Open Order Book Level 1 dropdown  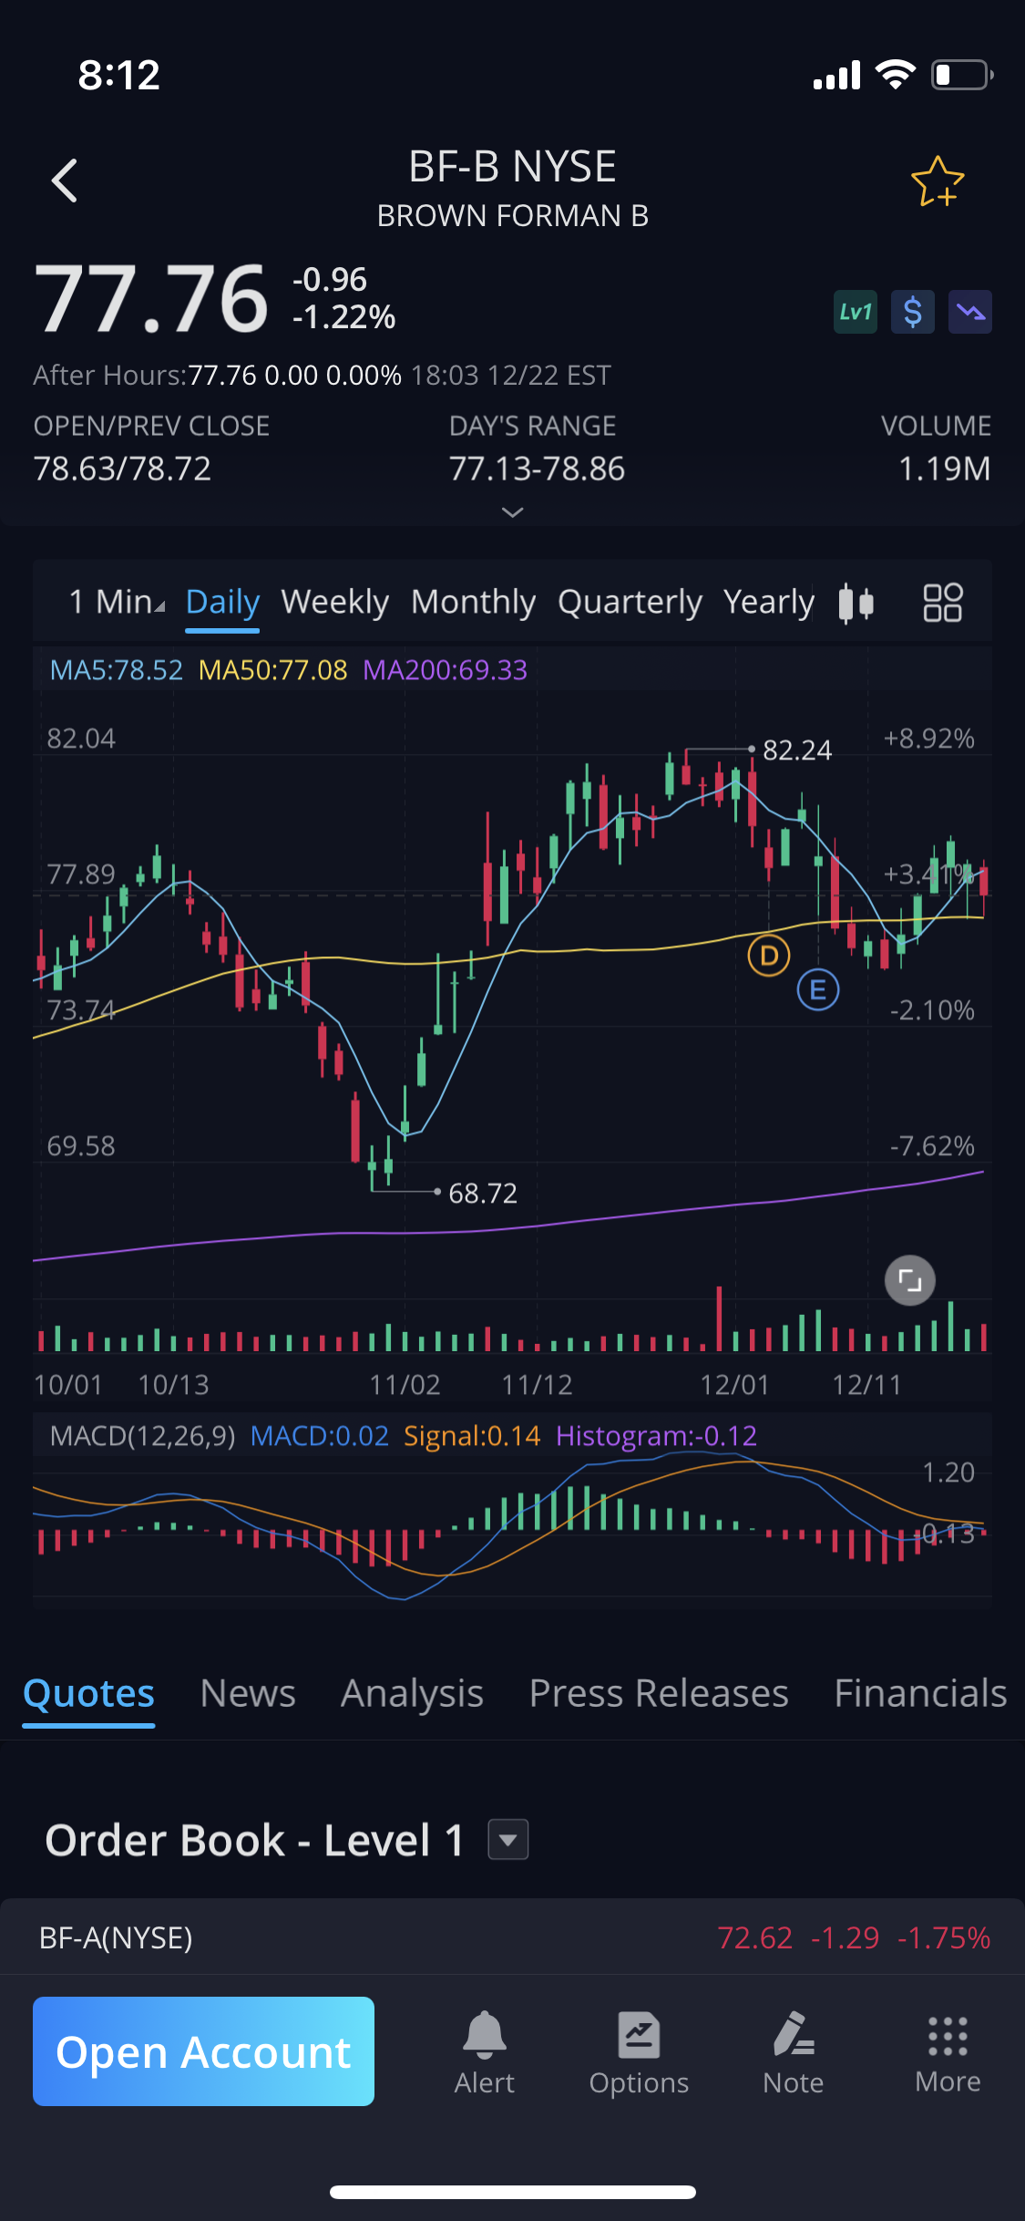[508, 1839]
